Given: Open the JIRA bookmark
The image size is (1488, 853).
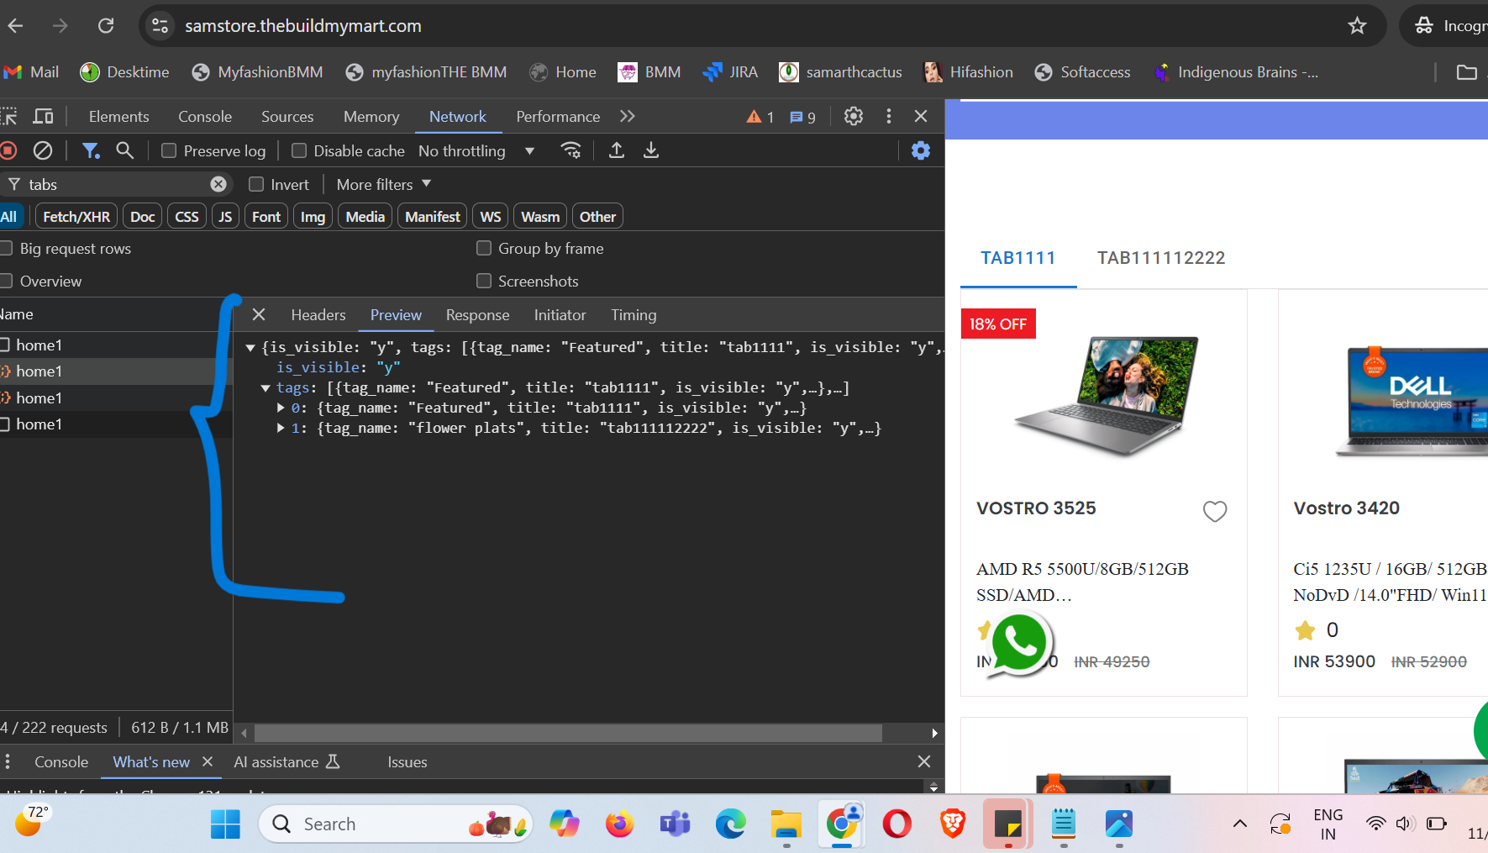Looking at the screenshot, I should (730, 72).
